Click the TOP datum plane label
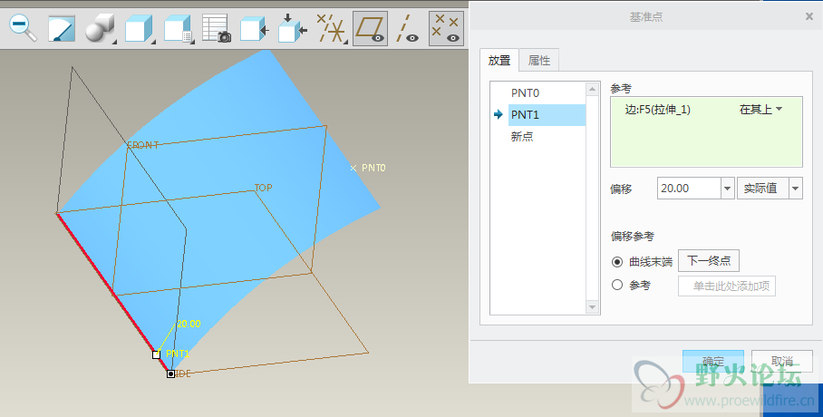 coord(264,188)
